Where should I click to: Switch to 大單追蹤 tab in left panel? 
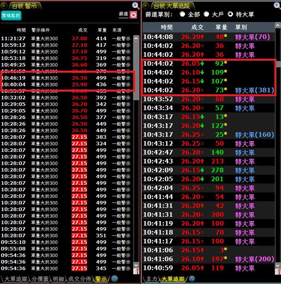click(15, 279)
